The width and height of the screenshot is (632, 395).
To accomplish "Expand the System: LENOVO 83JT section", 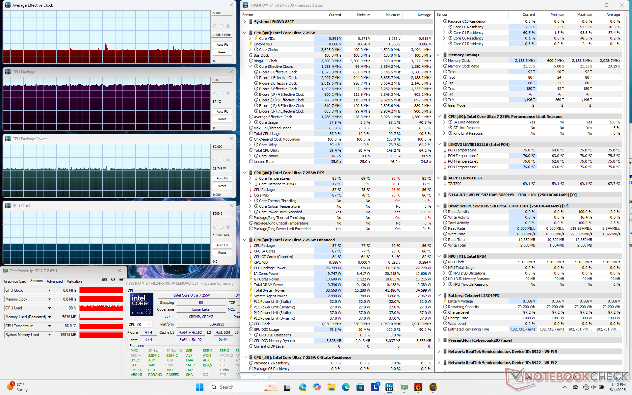I will [x=245, y=22].
